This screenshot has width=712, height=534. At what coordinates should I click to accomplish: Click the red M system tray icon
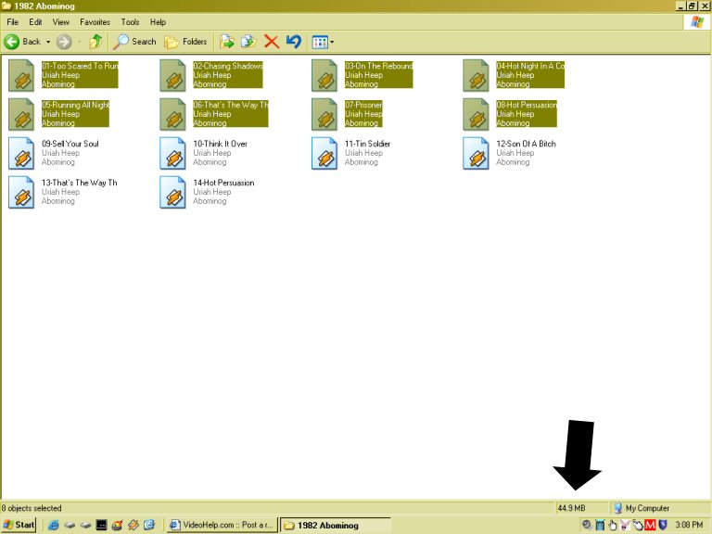650,525
